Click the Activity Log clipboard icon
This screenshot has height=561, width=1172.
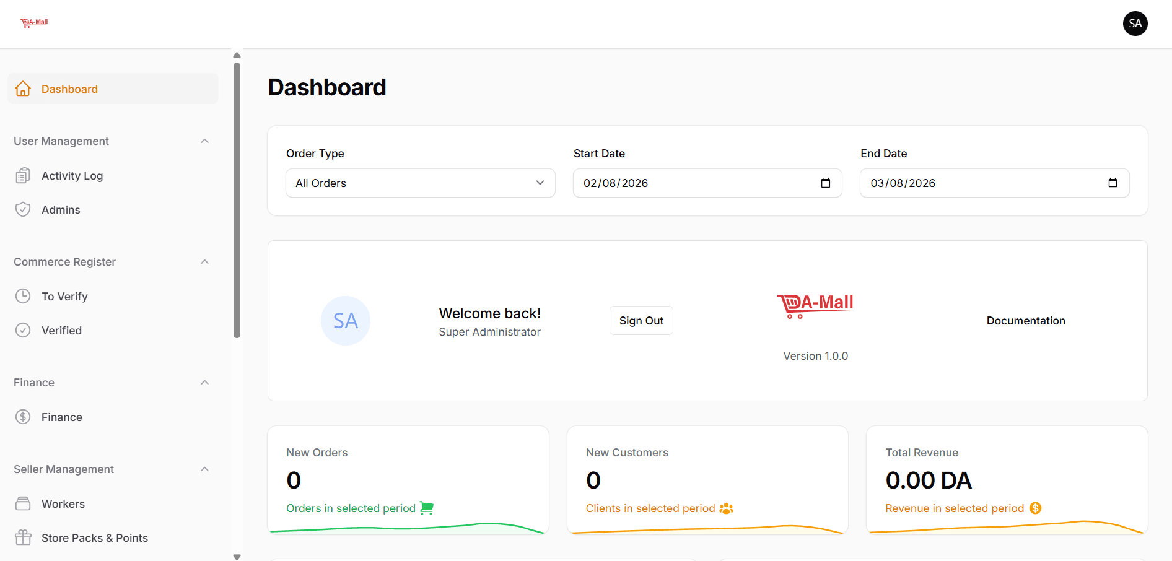click(x=23, y=176)
